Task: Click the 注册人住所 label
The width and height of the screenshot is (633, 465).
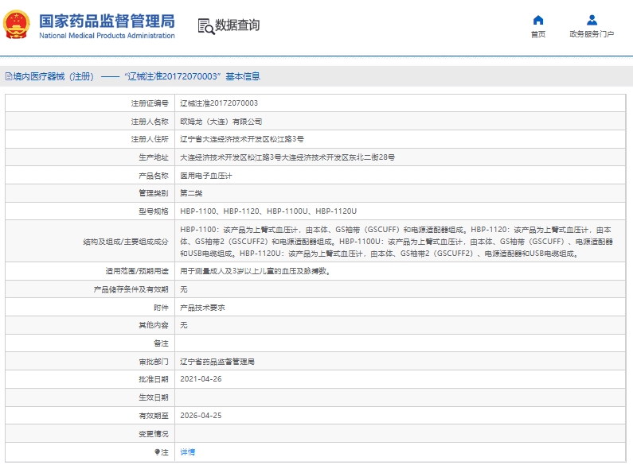Action: [x=150, y=139]
